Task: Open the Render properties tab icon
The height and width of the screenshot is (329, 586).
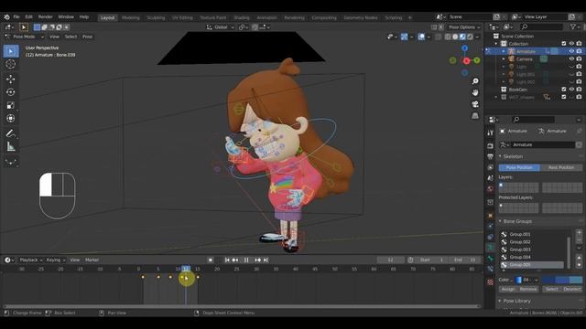Action: point(491,145)
